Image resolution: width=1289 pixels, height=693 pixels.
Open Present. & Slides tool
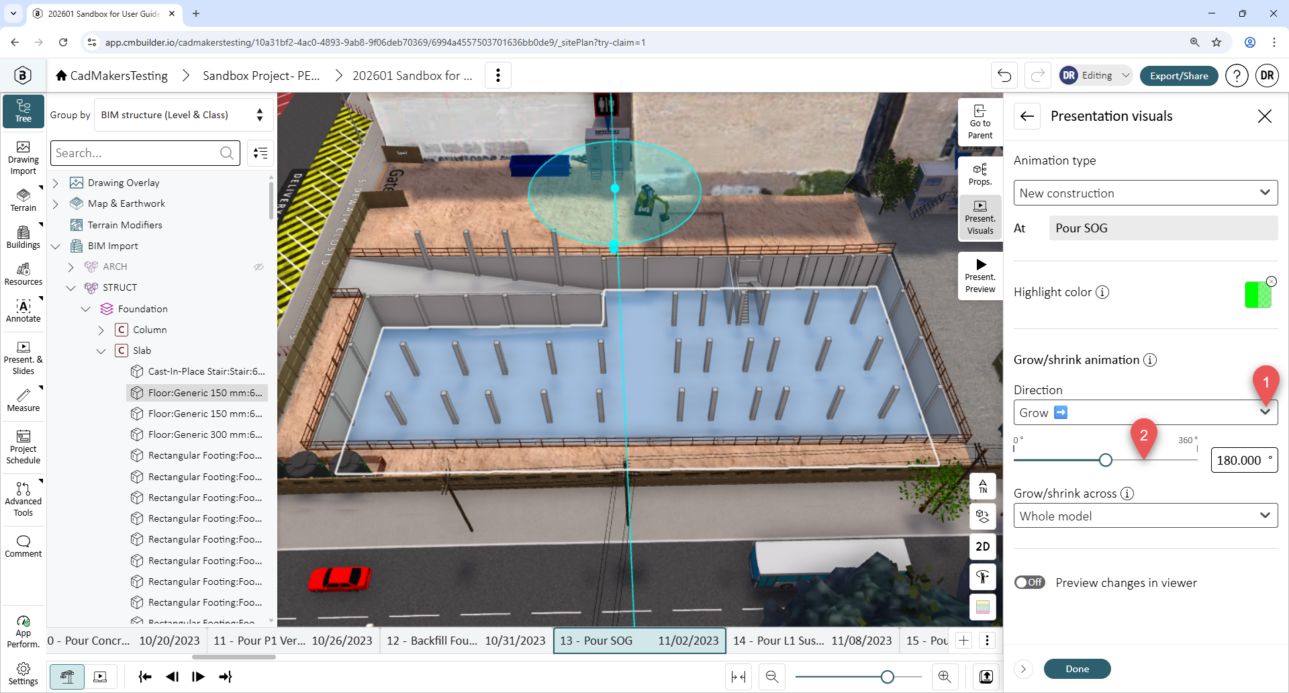23,359
